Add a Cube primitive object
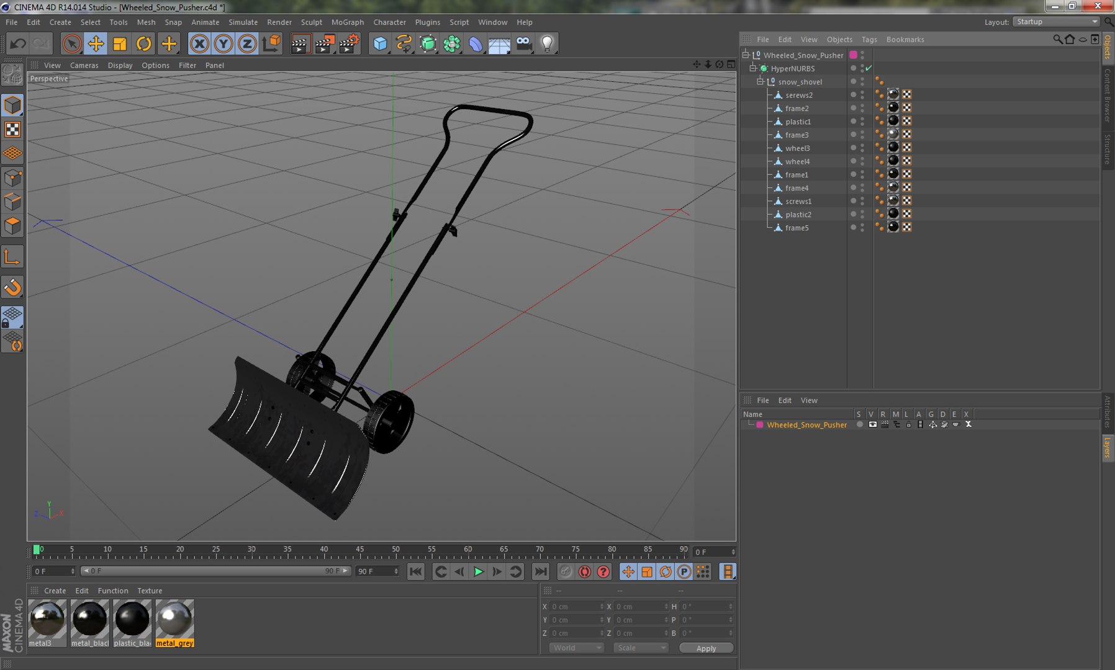Image resolution: width=1115 pixels, height=670 pixels. pyautogui.click(x=380, y=43)
